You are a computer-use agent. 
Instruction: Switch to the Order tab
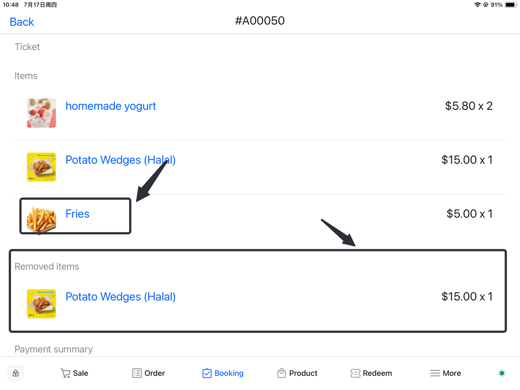coord(154,373)
